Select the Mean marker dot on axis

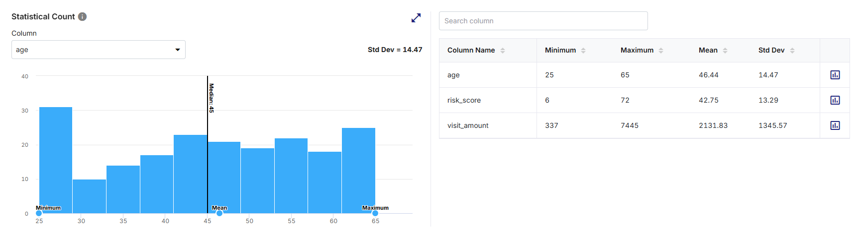pyautogui.click(x=219, y=213)
